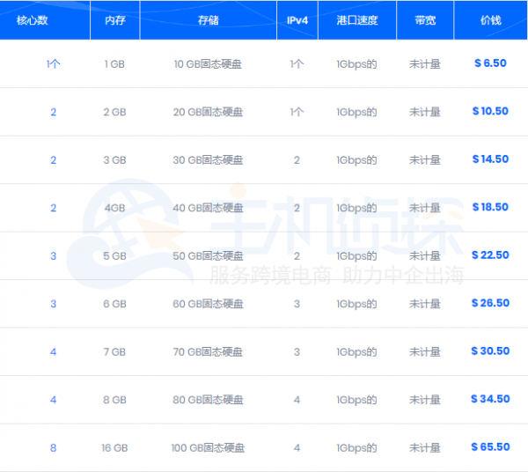Select the $ 26.50 plan price
This screenshot has width=528, height=472.
(490, 303)
